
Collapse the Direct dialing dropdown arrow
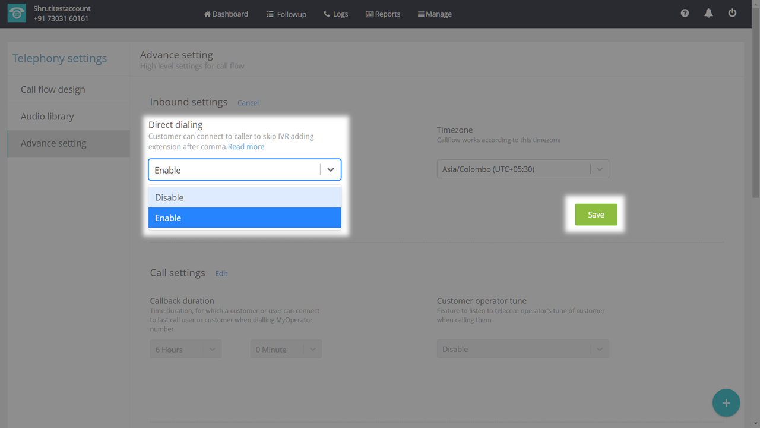(x=331, y=170)
